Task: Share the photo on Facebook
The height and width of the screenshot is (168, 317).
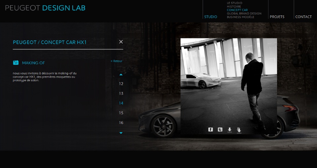Action: click(x=210, y=130)
